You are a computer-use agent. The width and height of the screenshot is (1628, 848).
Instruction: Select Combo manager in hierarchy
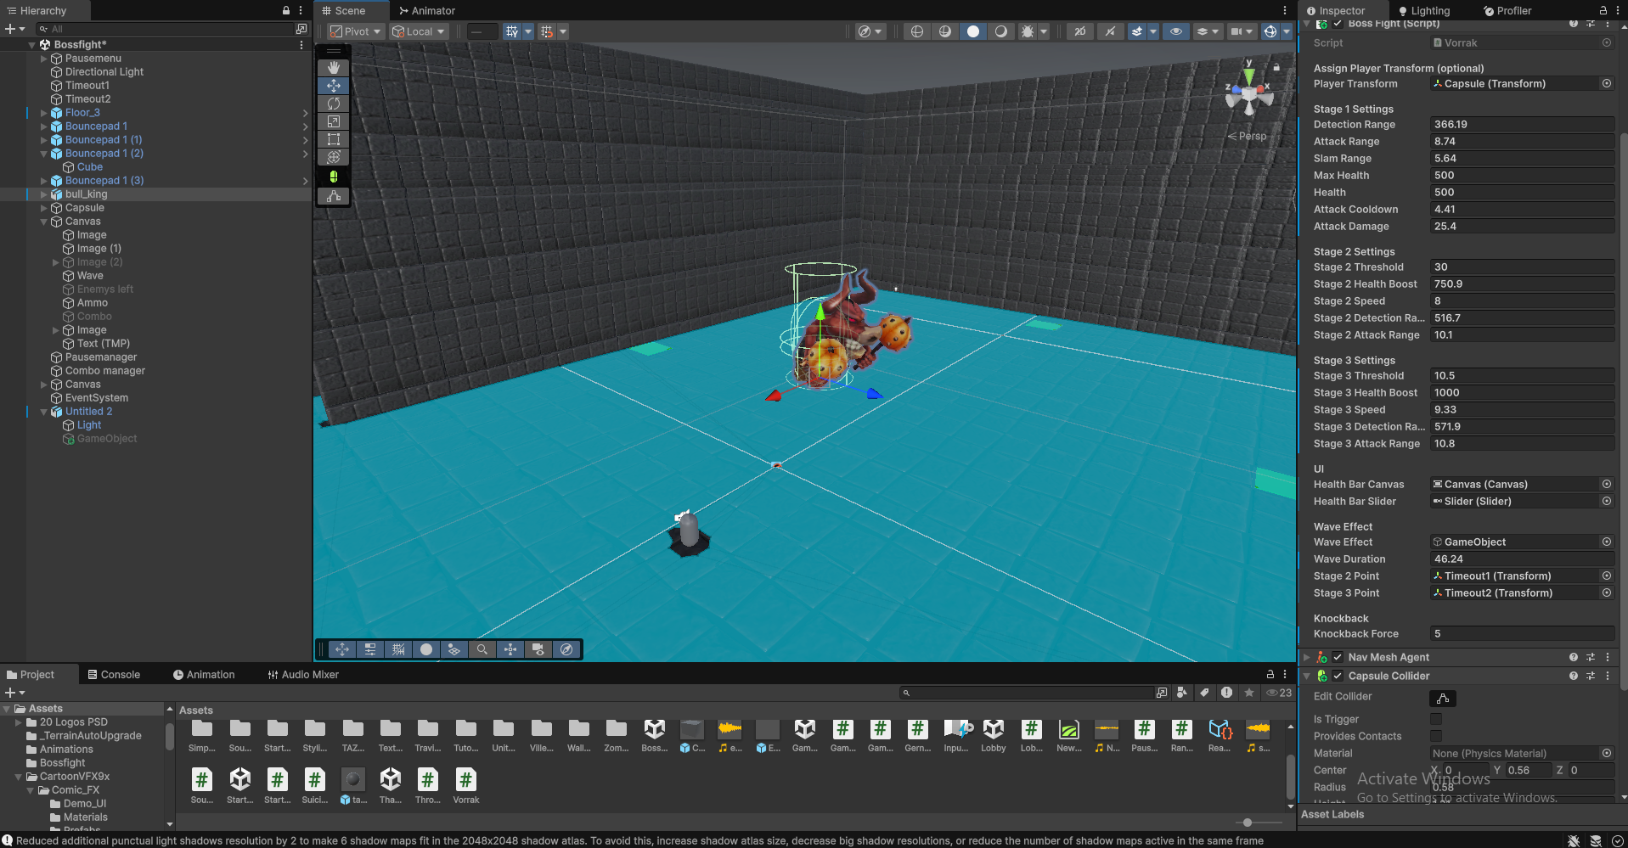[x=105, y=371]
